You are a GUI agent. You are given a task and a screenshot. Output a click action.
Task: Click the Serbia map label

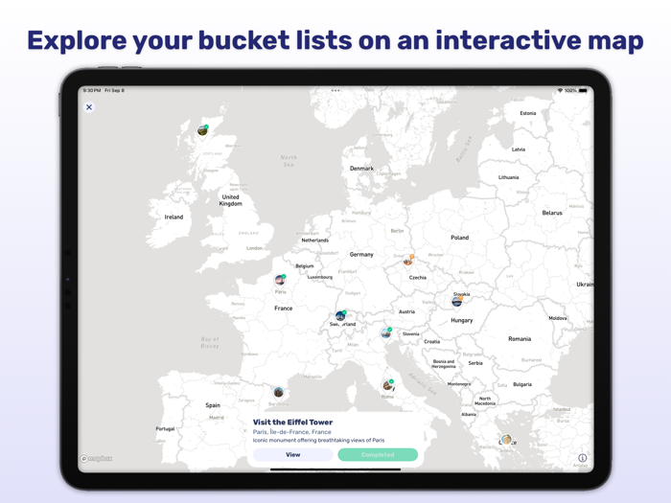475,363
